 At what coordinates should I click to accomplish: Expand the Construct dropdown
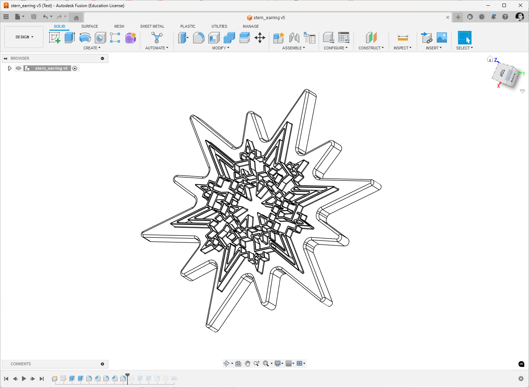click(x=371, y=48)
